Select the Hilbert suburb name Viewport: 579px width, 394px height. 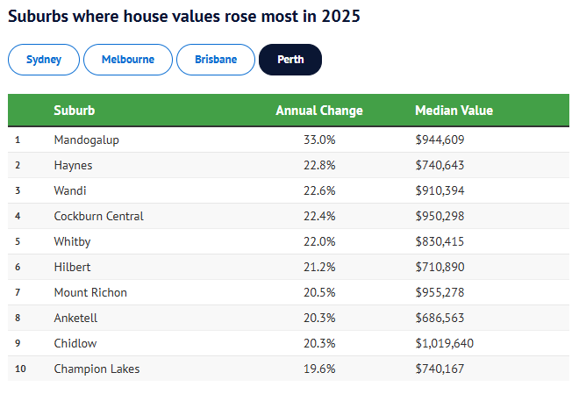(x=73, y=267)
